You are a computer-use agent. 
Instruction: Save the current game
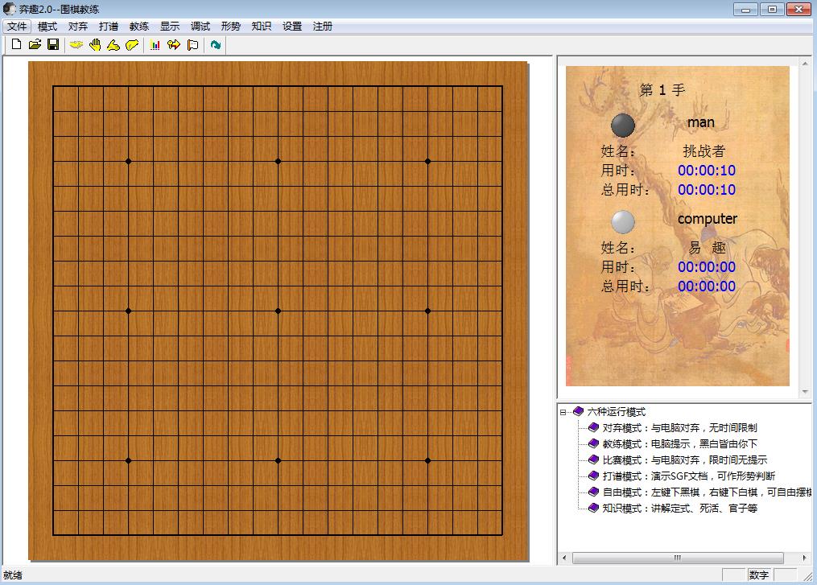click(53, 44)
